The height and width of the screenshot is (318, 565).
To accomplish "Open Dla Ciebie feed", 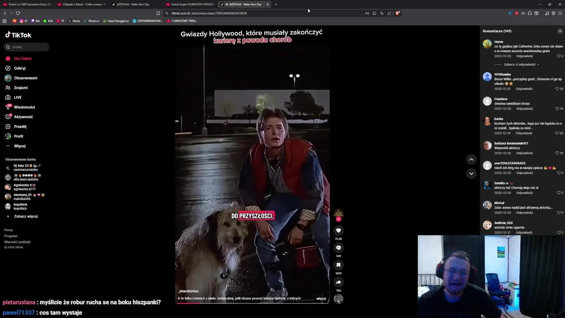I will pyautogui.click(x=19, y=59).
